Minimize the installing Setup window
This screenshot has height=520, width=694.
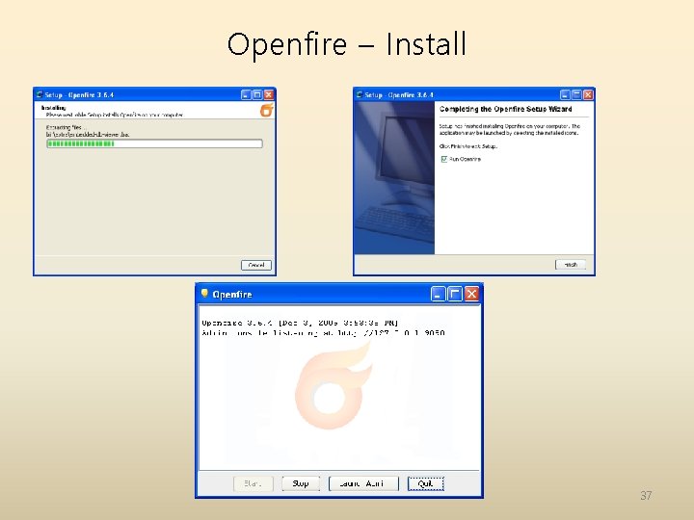(x=246, y=94)
